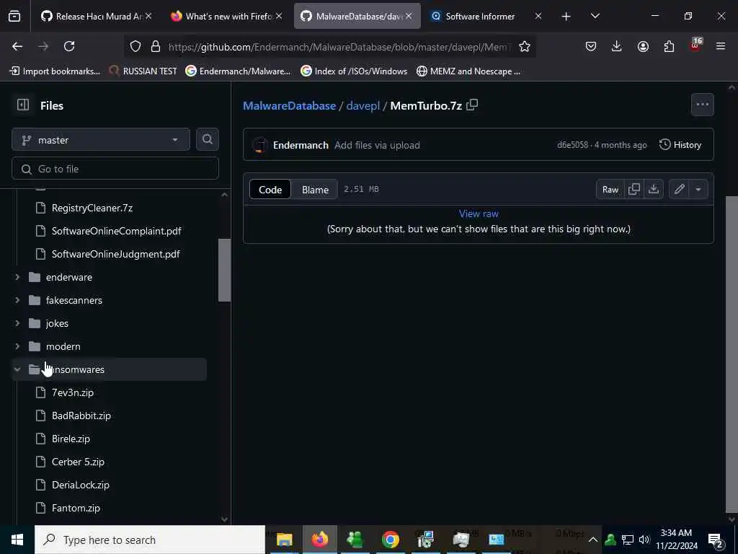Screen dimensions: 738x554
Task: Click the pencil edit file icon
Action: (x=679, y=190)
